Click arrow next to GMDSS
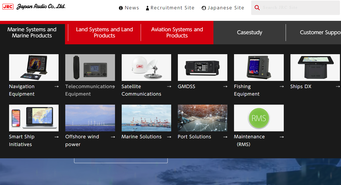The width and height of the screenshot is (341, 185). [x=225, y=86]
